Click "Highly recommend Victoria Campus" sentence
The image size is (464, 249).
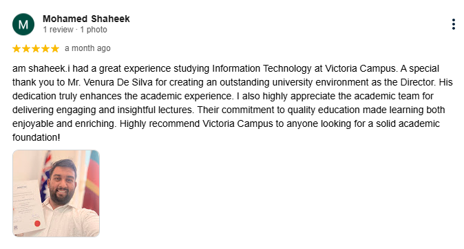click(196, 123)
